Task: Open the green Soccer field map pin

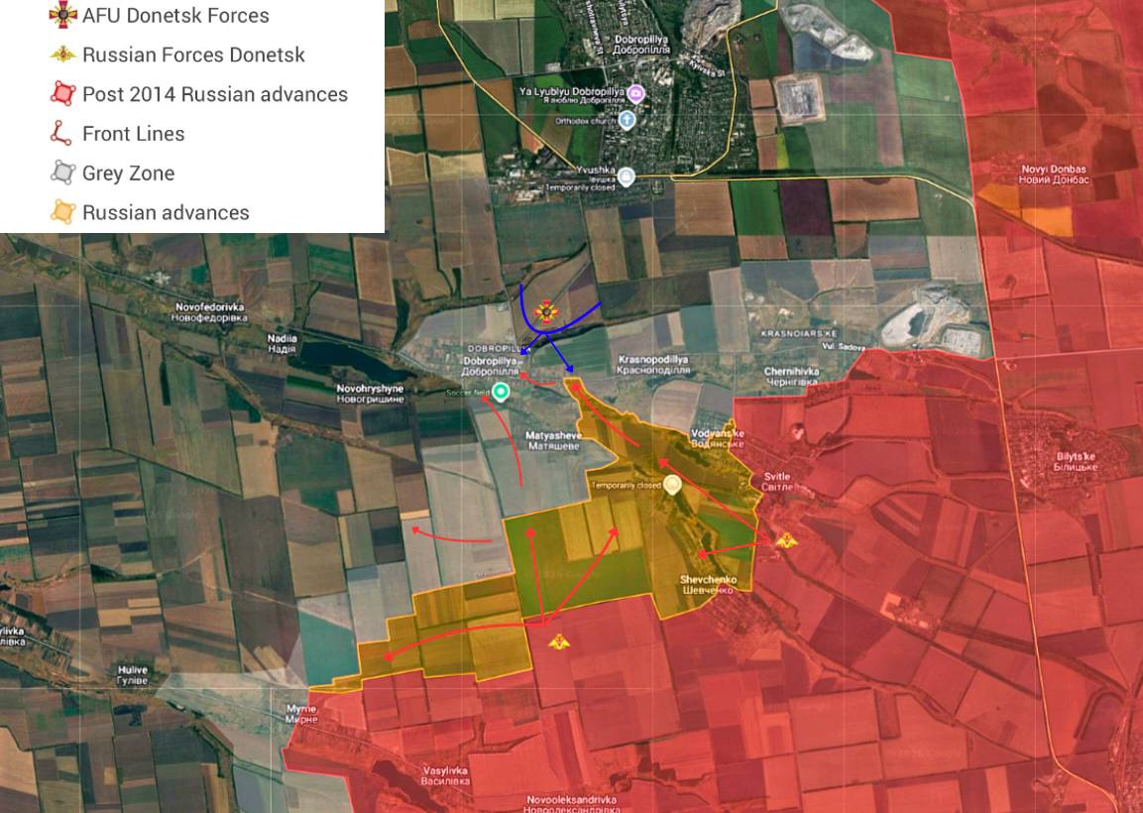Action: 500,393
